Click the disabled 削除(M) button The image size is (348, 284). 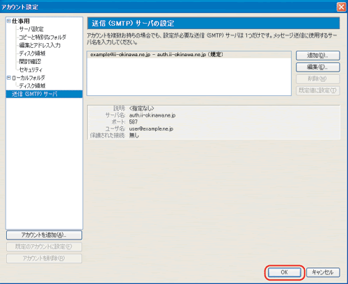[x=317, y=78]
